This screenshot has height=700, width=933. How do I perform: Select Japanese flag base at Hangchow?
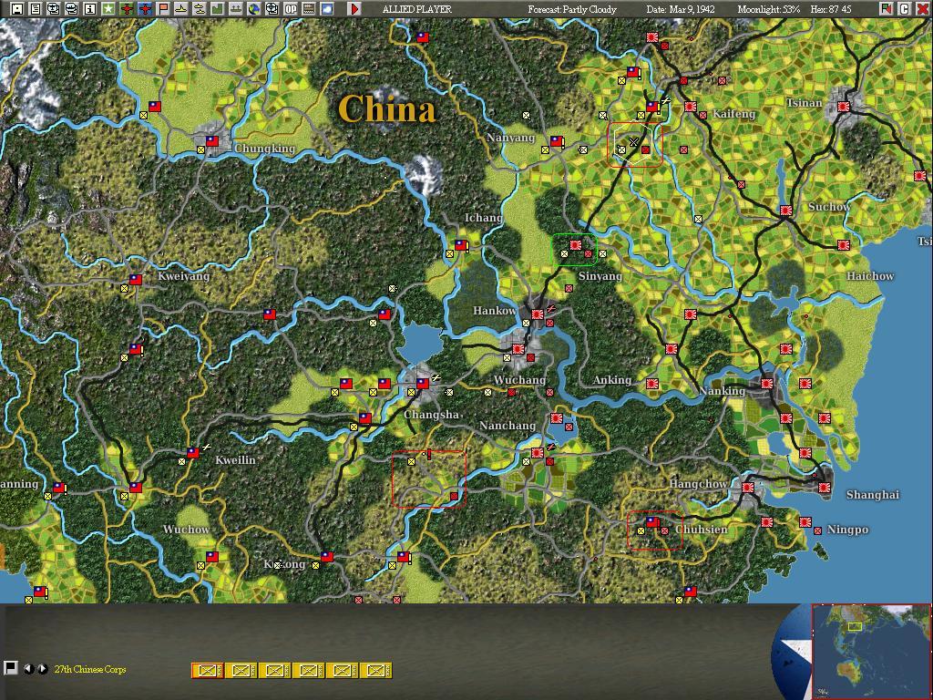point(748,488)
